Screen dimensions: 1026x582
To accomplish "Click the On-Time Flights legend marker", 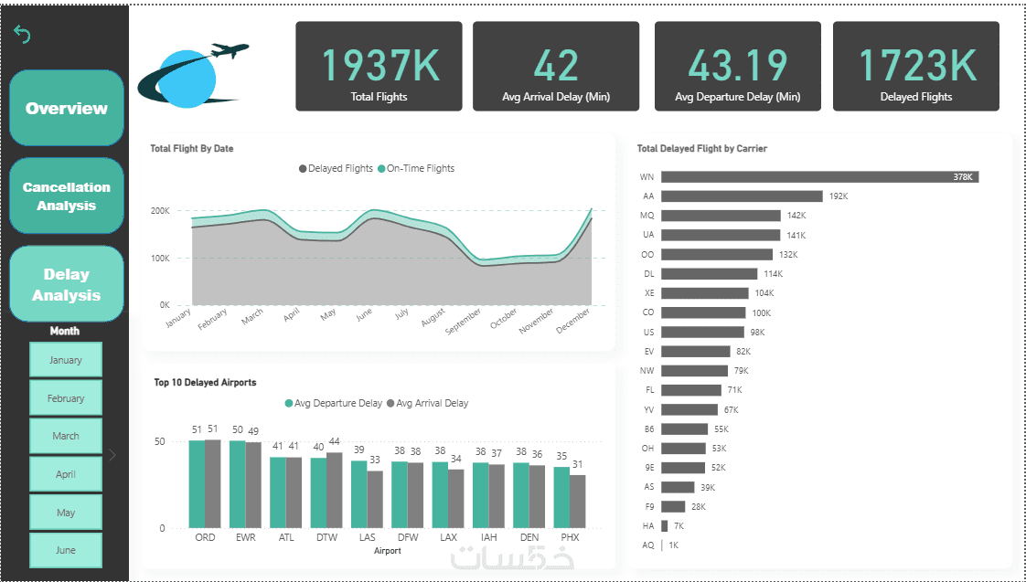I will coord(381,169).
